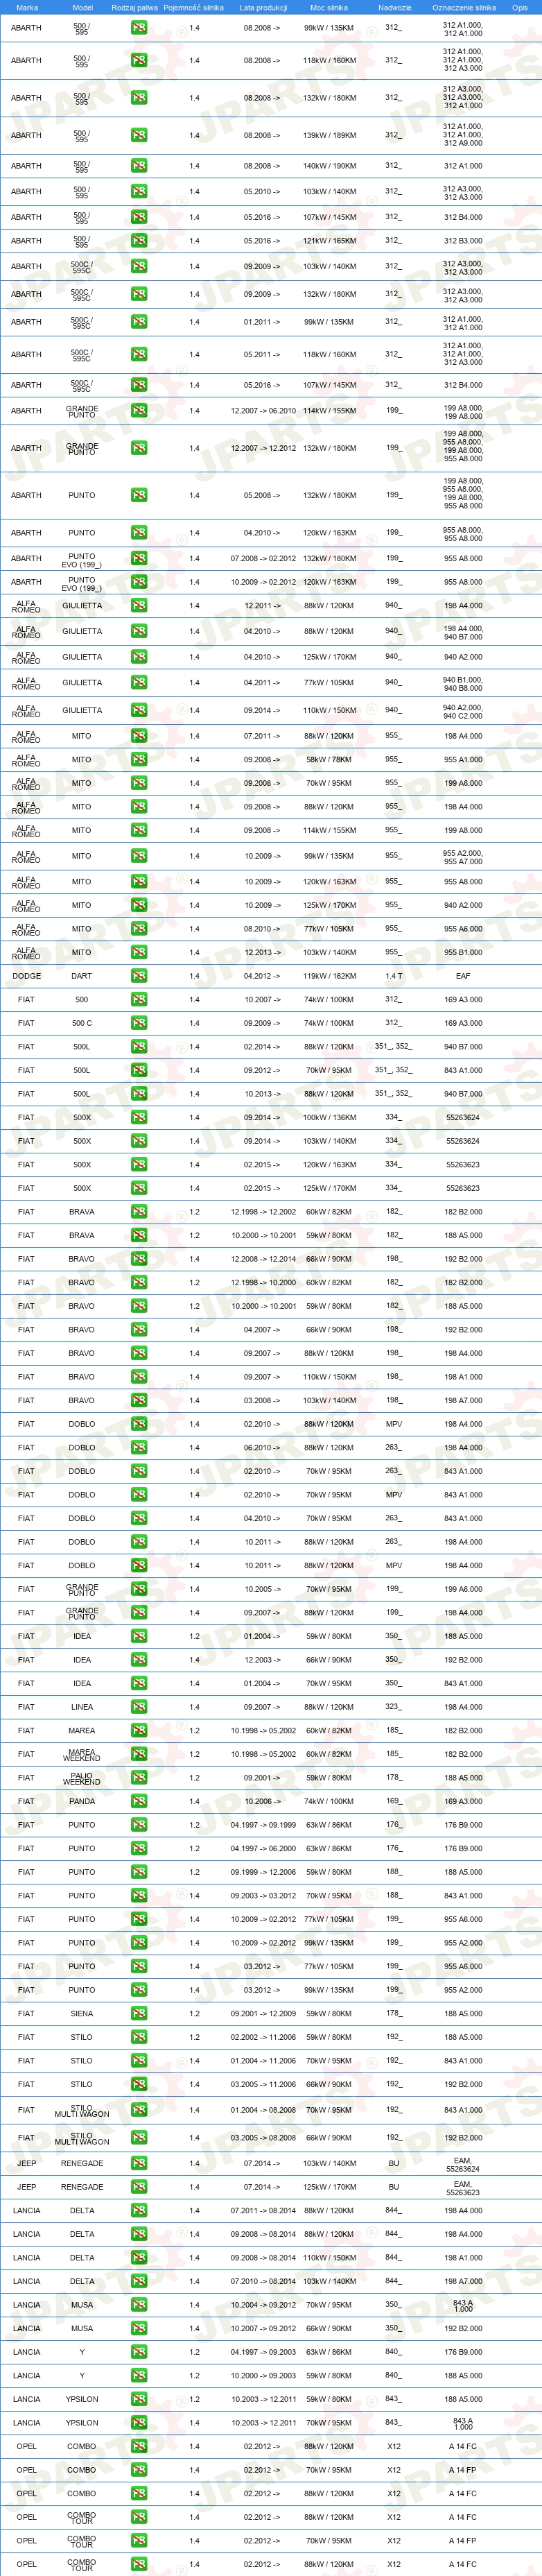This screenshot has width=542, height=2576.
Task: Click fuel icon for Mito 58kW/78KM row
Action: click(139, 760)
